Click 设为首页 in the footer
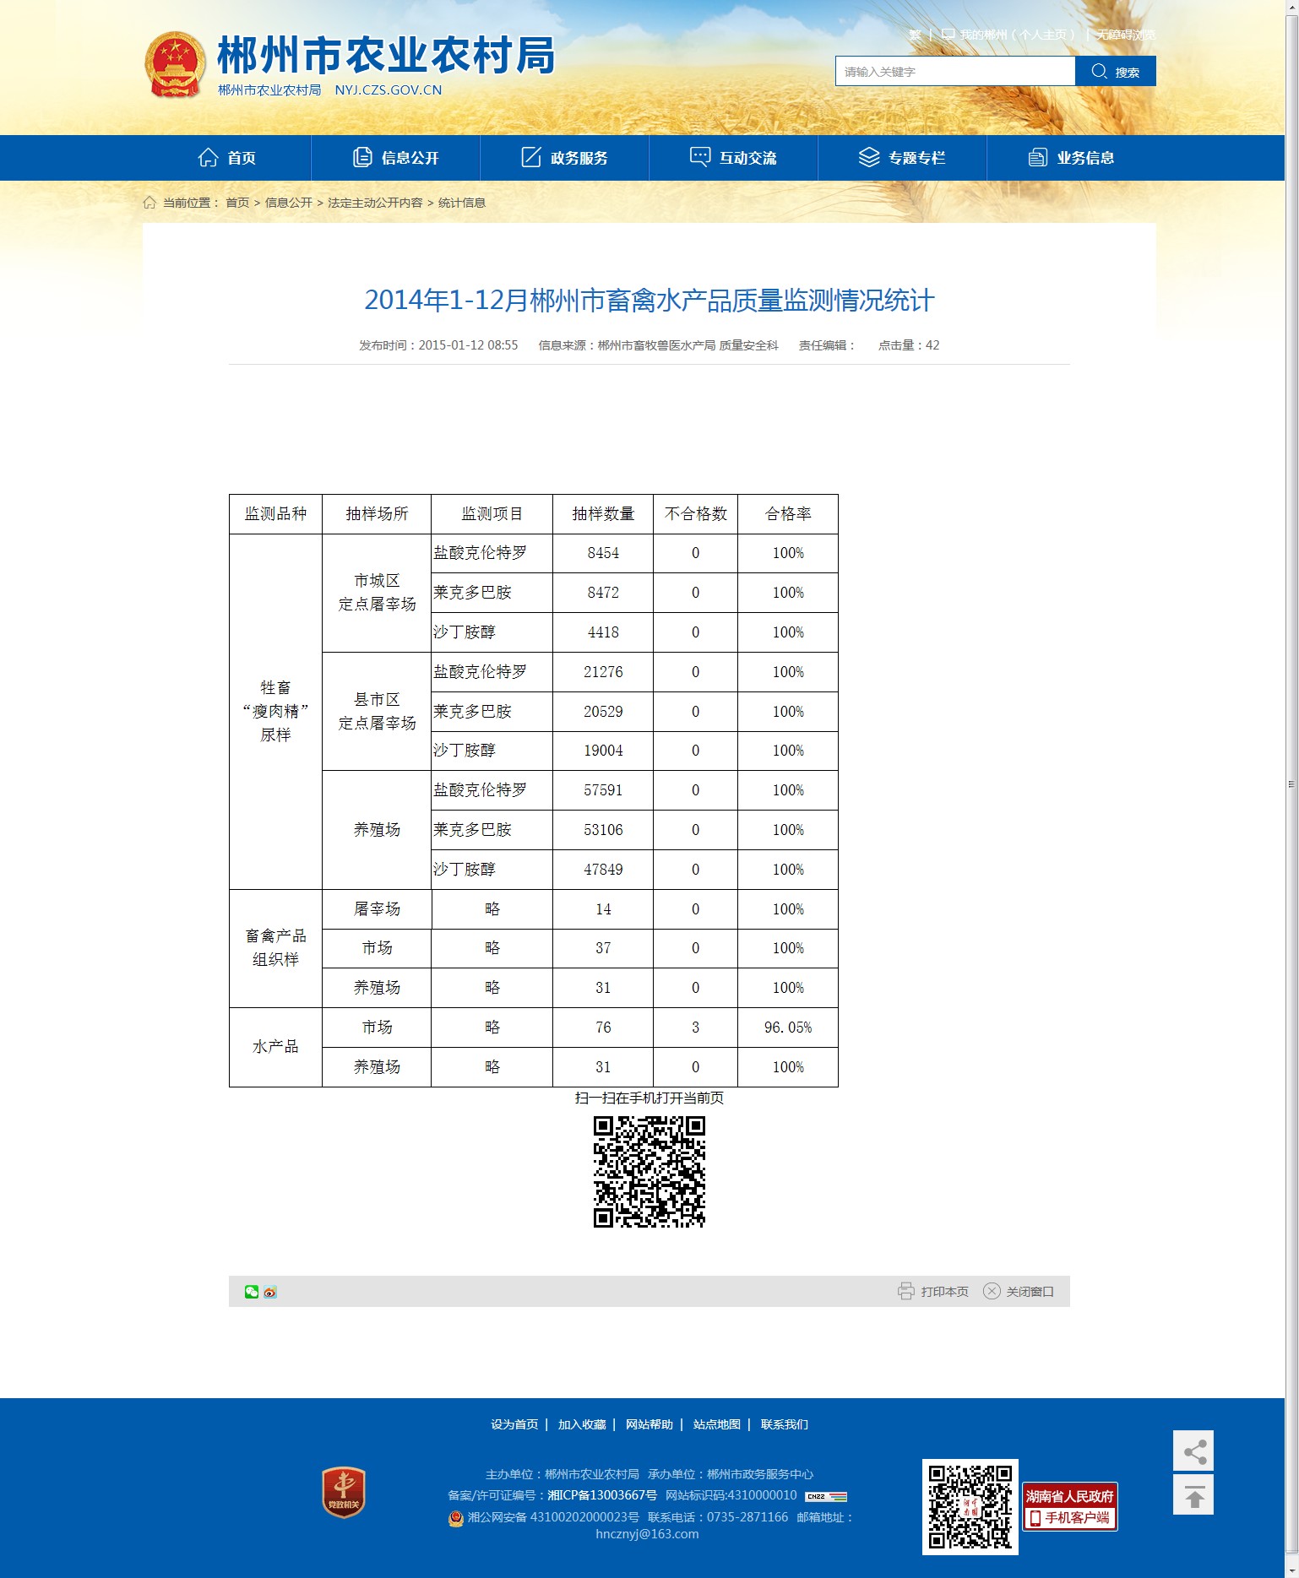The height and width of the screenshot is (1578, 1299). 514,1424
